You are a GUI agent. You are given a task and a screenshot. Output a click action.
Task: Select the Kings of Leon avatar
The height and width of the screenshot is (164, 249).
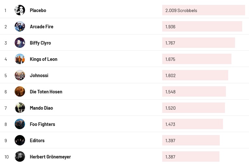point(20,59)
